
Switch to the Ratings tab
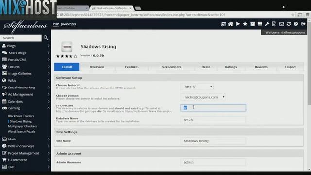[x=231, y=67]
